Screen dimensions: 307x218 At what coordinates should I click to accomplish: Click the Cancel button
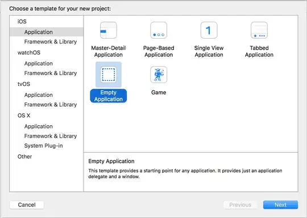[27, 205]
